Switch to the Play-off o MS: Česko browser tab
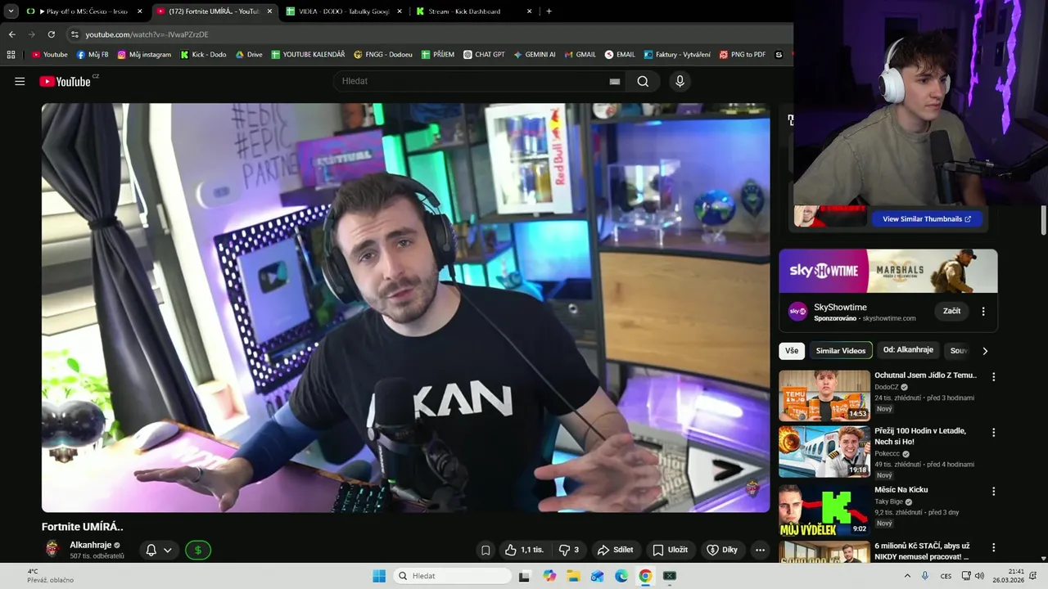Screen dimensions: 1048x589 point(85,11)
